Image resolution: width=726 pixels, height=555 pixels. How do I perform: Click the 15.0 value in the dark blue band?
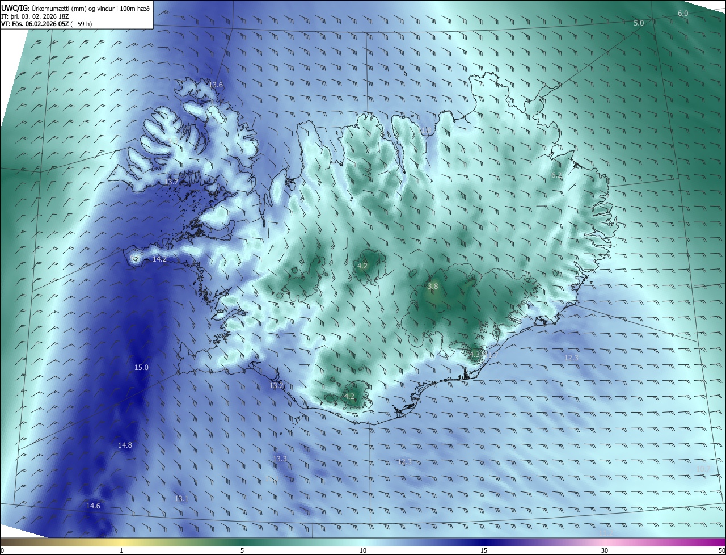[x=141, y=368]
